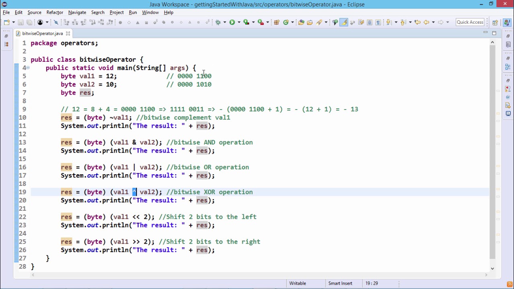
Task: Open the Window menu
Action: (150, 12)
